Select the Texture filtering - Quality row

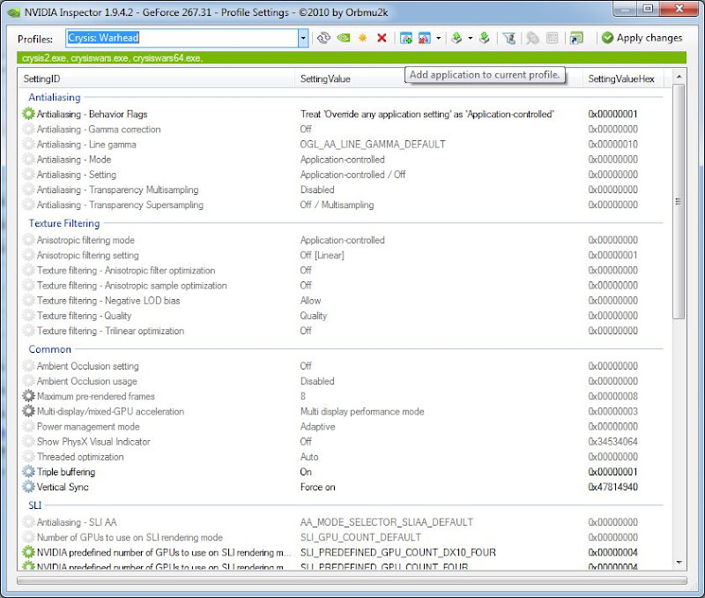pyautogui.click(x=345, y=316)
